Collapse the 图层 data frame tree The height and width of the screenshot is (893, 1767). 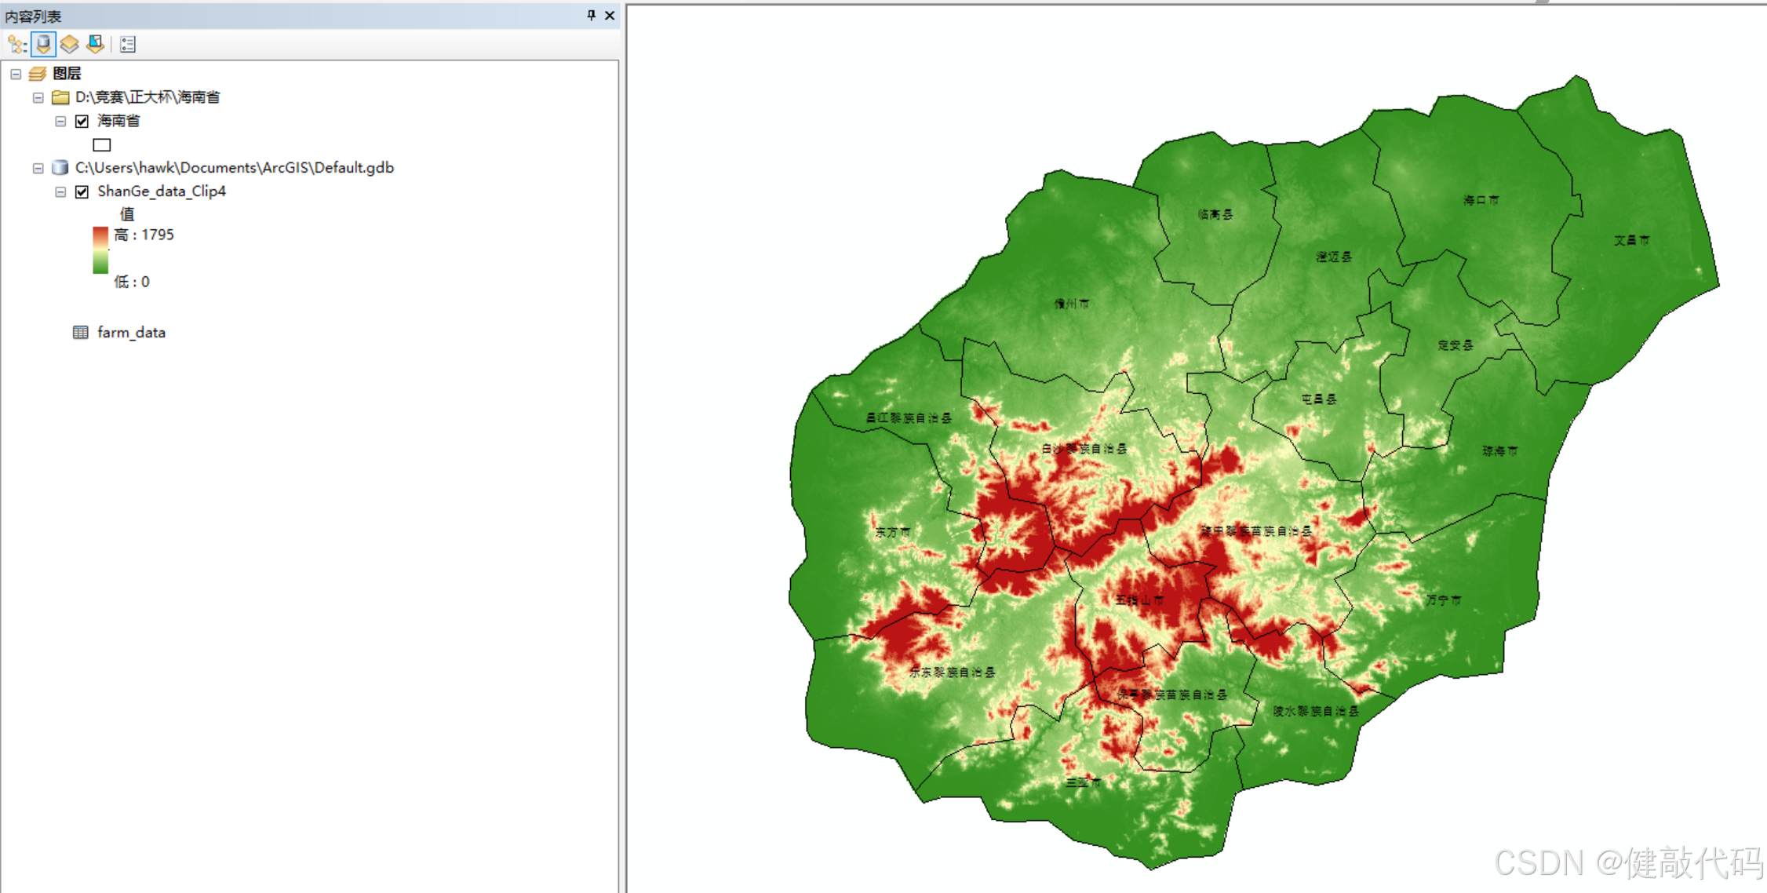[x=16, y=74]
